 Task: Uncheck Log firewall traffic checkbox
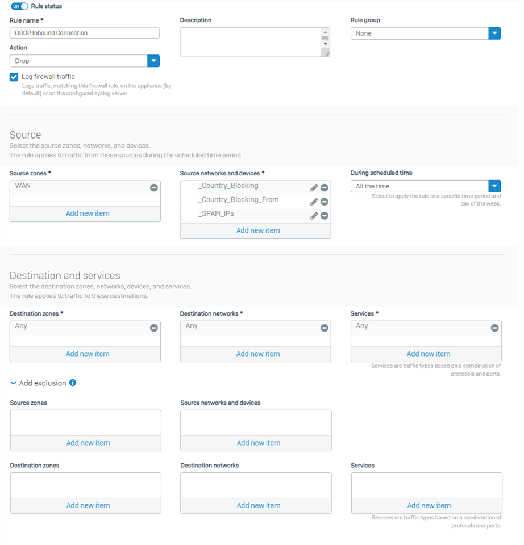14,78
